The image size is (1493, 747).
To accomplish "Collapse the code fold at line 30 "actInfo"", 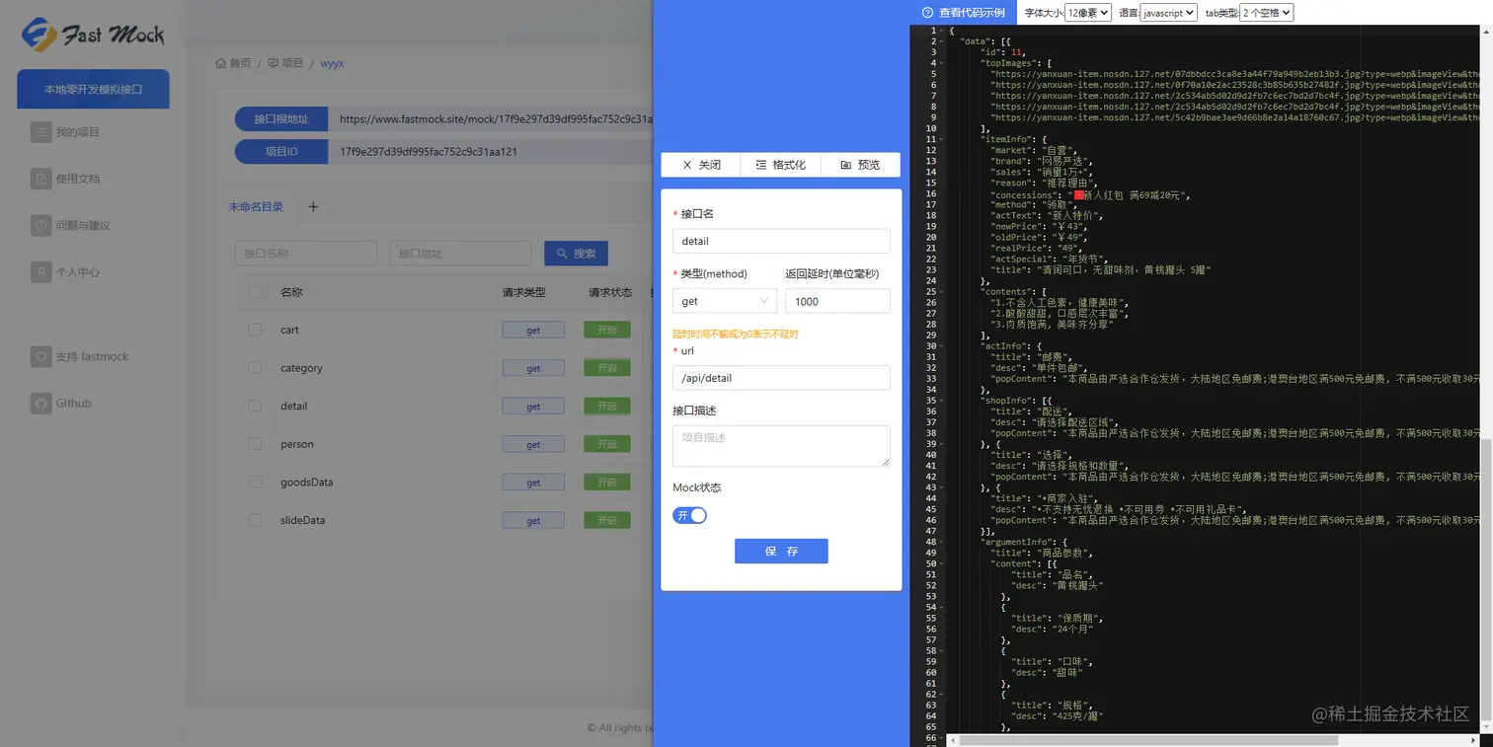I will point(943,346).
